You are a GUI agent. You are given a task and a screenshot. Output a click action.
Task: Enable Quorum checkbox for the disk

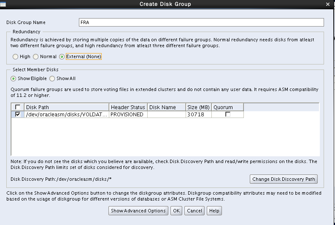click(228, 114)
